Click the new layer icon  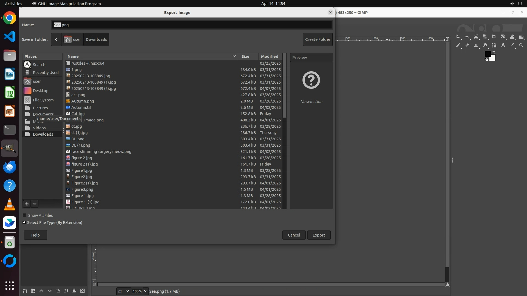coord(25,291)
